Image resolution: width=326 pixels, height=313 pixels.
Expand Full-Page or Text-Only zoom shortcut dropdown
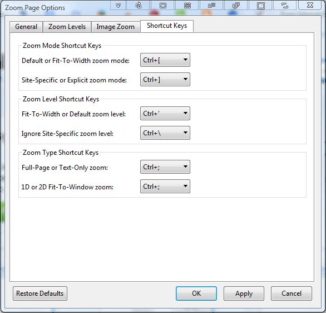(x=165, y=167)
